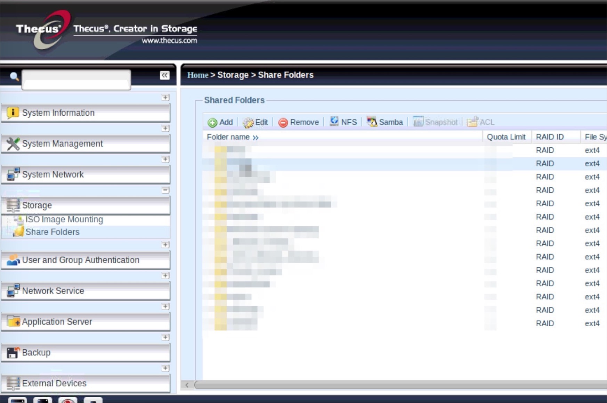Click the search magnifier icon
Image resolution: width=607 pixels, height=403 pixels.
click(x=14, y=76)
